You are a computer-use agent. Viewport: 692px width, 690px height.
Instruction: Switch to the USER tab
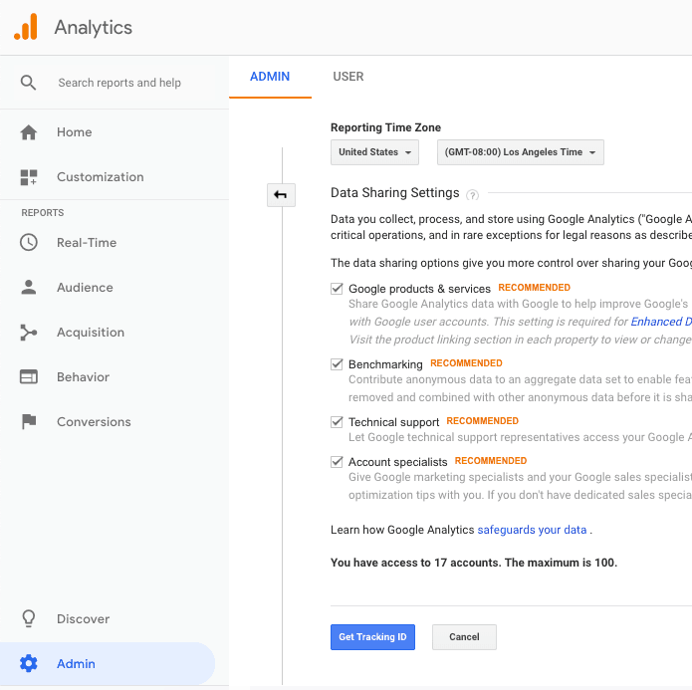[x=348, y=77]
